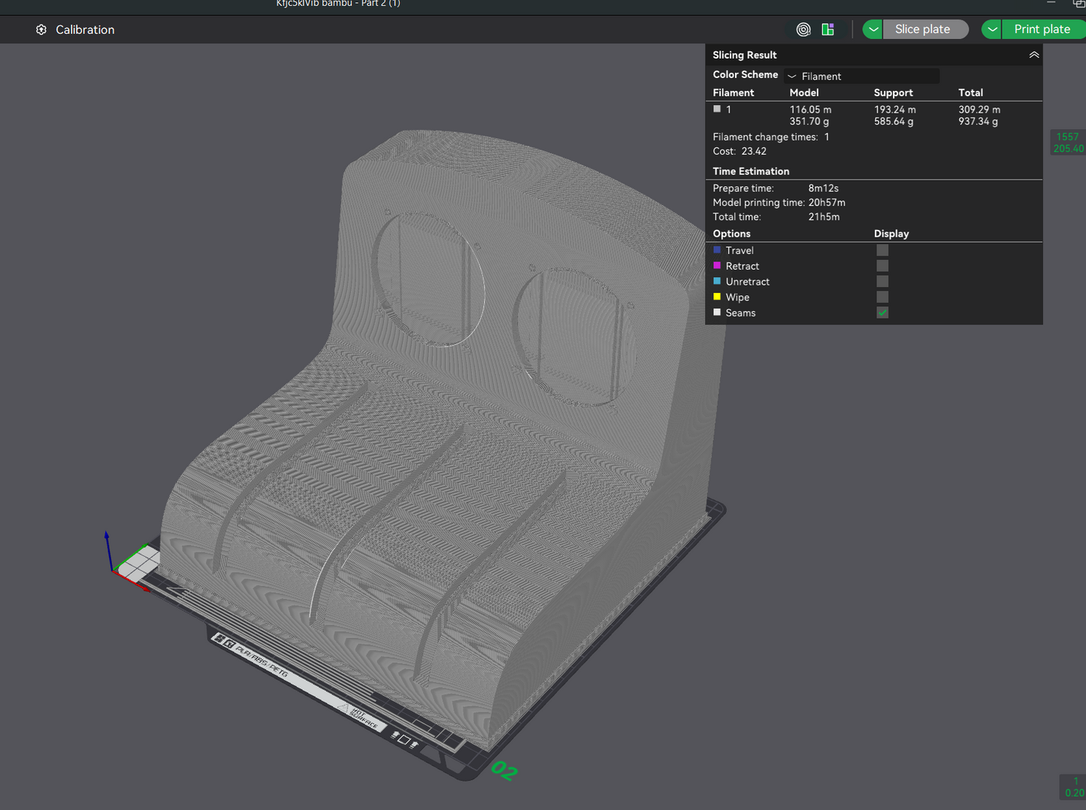This screenshot has width=1086, height=810.
Task: Click the Print plate button
Action: (x=1043, y=29)
